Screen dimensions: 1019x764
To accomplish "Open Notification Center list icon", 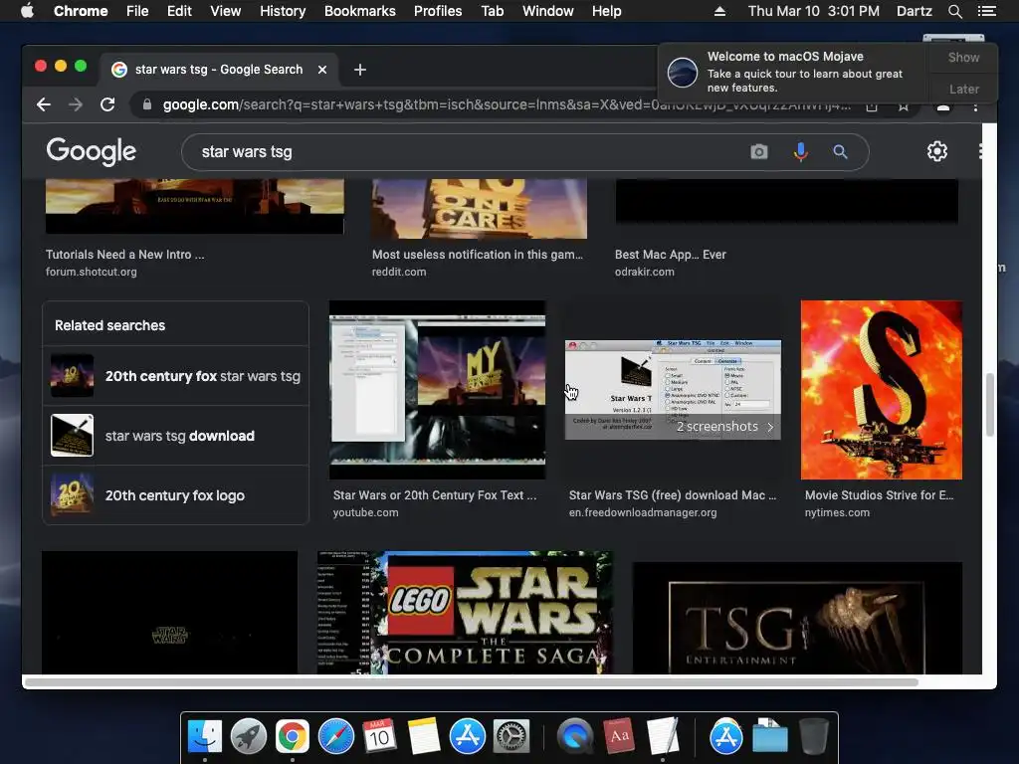I will (x=986, y=11).
